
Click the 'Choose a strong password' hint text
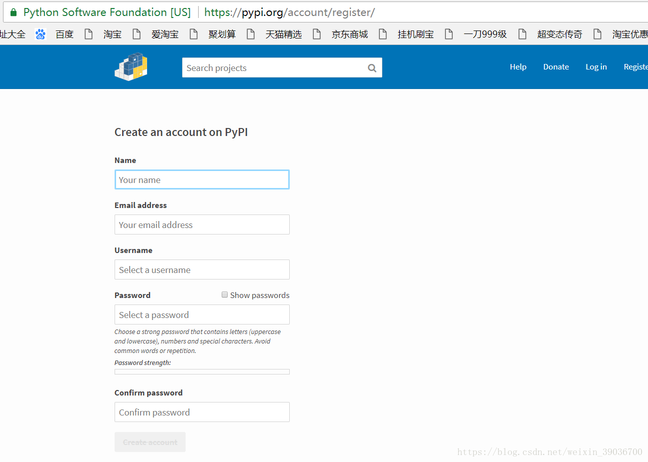click(198, 341)
